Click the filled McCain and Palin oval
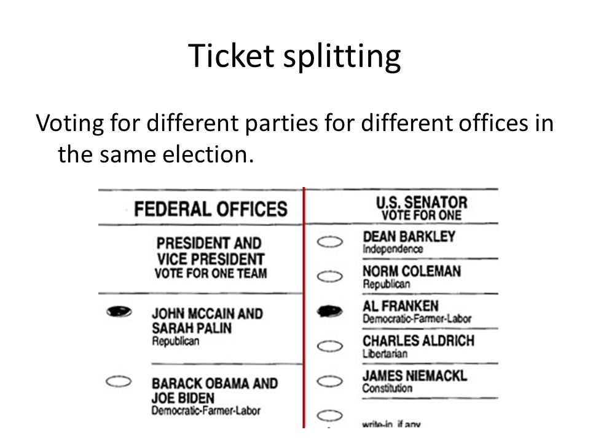Screen dimensions: 590x443 pos(119,311)
